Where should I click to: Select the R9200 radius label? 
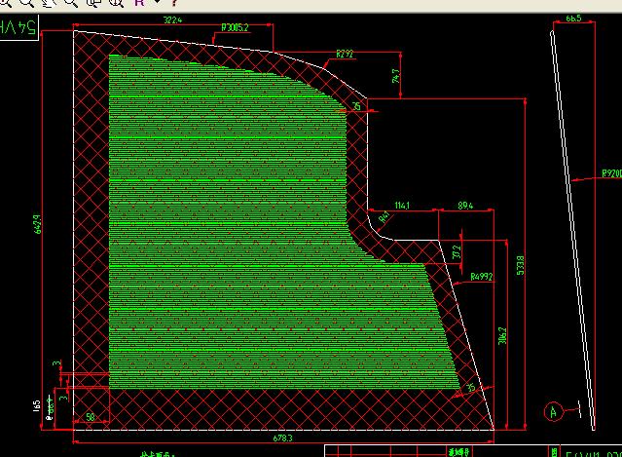pyautogui.click(x=610, y=174)
